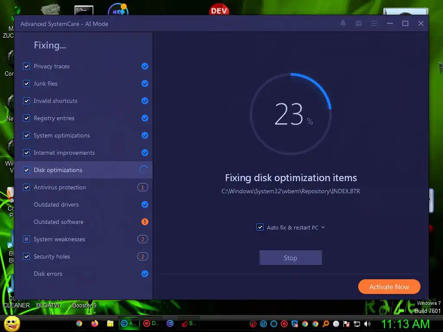Expand the Auto fix & restart PC dropdown arrow
The width and height of the screenshot is (443, 332).
tap(323, 227)
